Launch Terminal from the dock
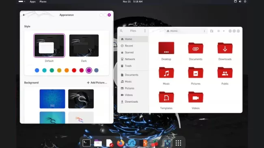This screenshot has width=264, height=148. tap(87, 143)
